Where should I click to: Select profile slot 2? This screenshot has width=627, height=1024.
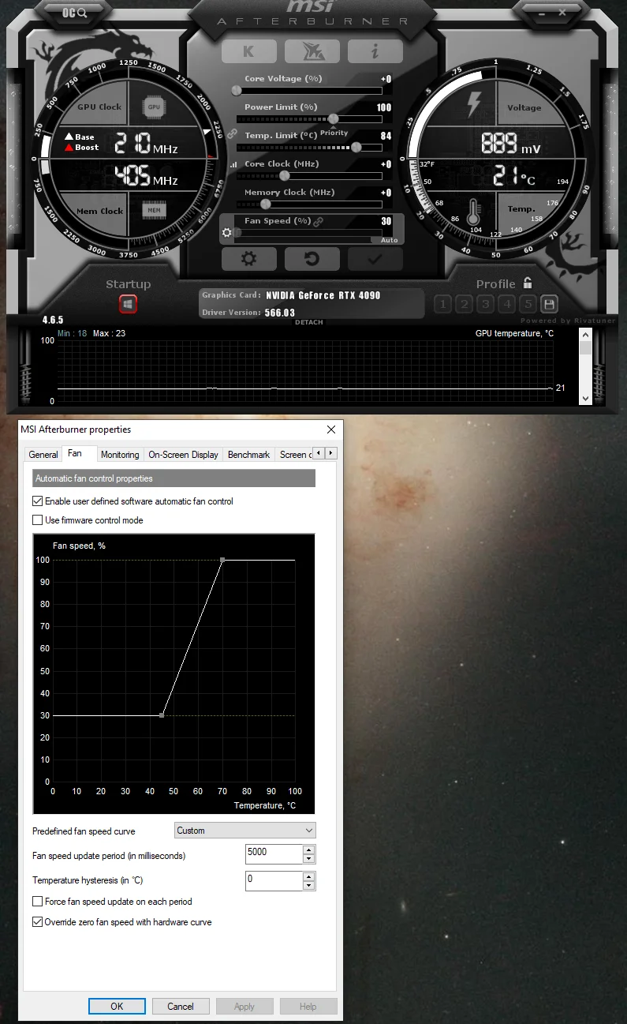pyautogui.click(x=465, y=304)
